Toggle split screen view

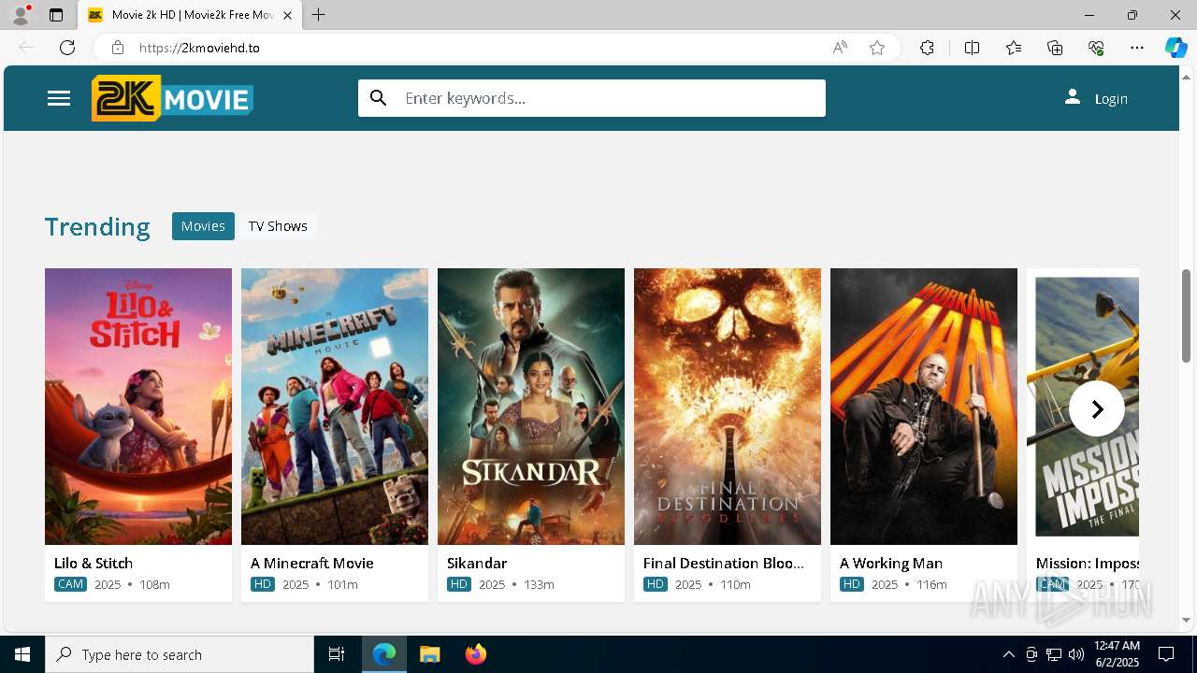pos(972,48)
